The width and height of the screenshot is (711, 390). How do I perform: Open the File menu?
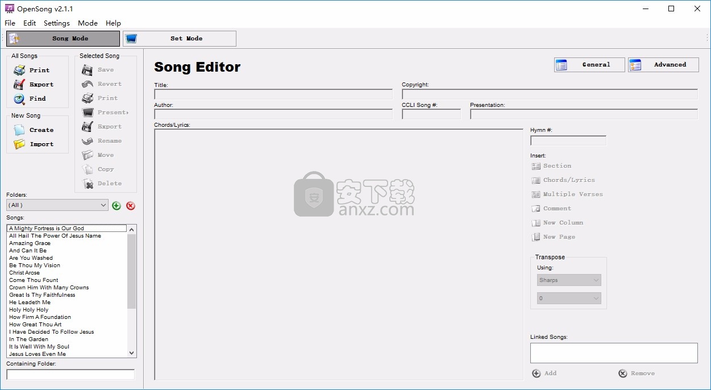pyautogui.click(x=10, y=23)
